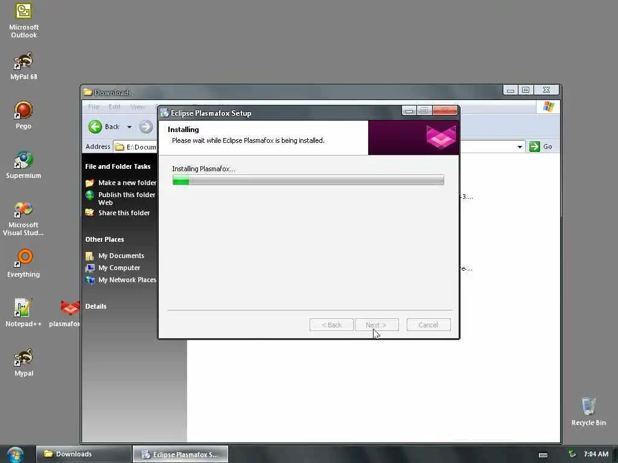Click the Forward arrow in Downloads window
The height and width of the screenshot is (463, 618).
146,127
